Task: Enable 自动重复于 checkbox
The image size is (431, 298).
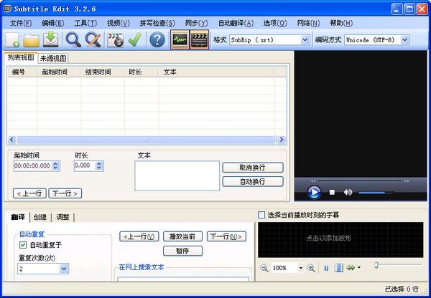Action: point(23,245)
